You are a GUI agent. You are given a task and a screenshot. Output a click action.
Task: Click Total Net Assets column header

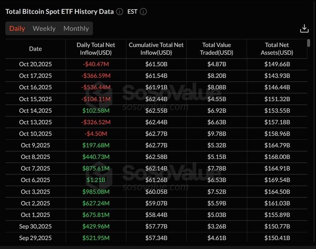coord(277,49)
